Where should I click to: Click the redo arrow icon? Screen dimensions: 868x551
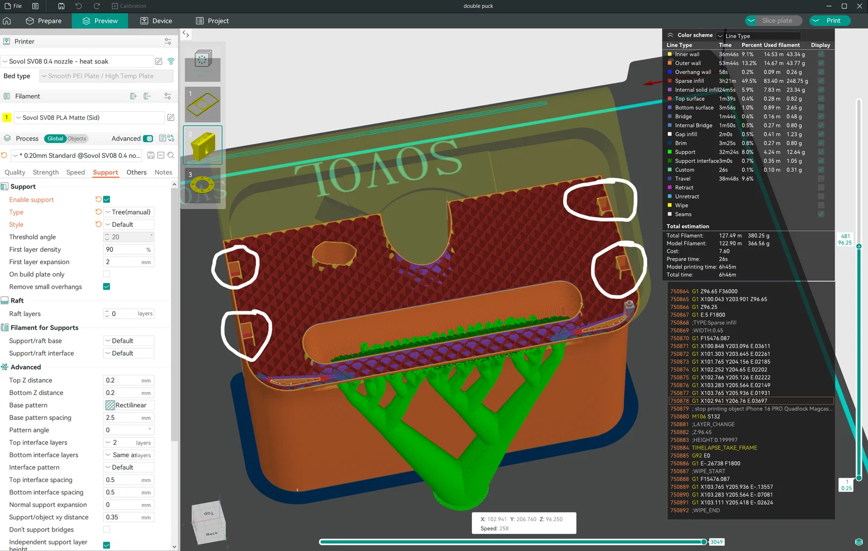(x=97, y=6)
